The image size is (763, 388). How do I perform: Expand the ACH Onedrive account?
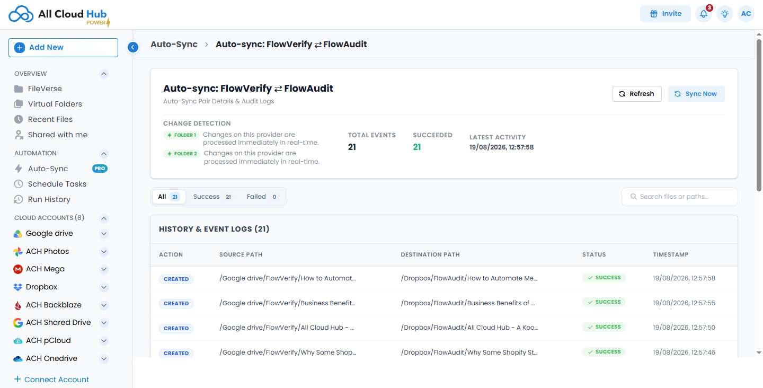click(104, 359)
